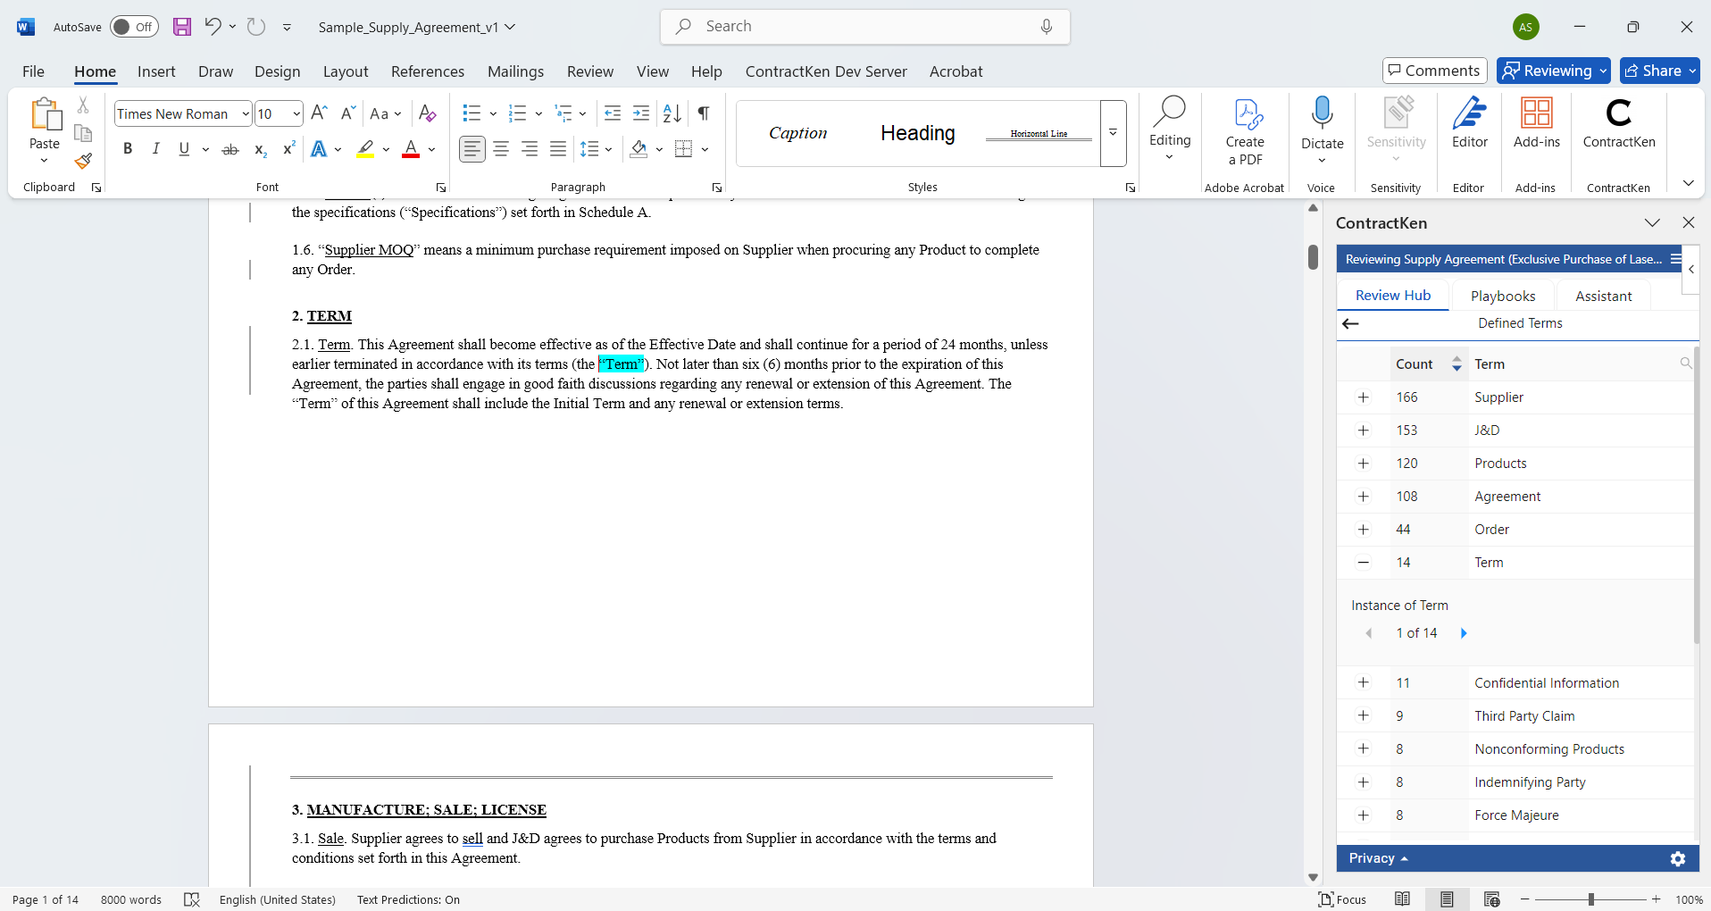Screen dimensions: 1711x911
Task: Click the Save icon in title bar
Action: pyautogui.click(x=182, y=27)
